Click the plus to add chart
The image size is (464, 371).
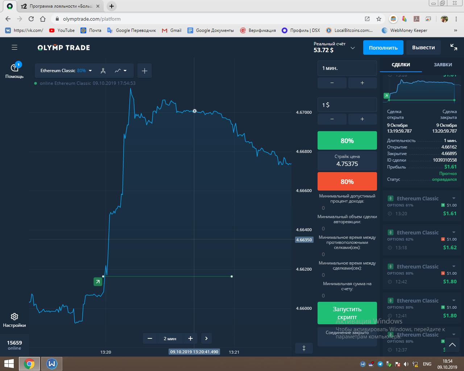point(144,71)
